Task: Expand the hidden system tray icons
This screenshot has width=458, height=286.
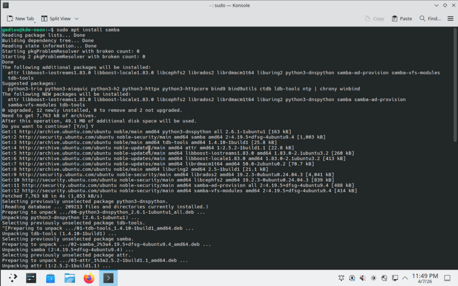Action: pyautogui.click(x=405, y=278)
